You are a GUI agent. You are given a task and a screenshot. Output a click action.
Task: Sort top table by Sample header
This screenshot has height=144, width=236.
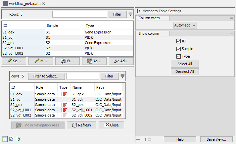click(65, 25)
